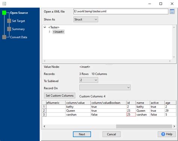Click the data grid scroll right arrow

[174, 126]
